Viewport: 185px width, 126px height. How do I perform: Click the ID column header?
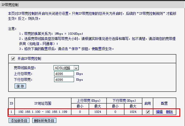pos(11,103)
